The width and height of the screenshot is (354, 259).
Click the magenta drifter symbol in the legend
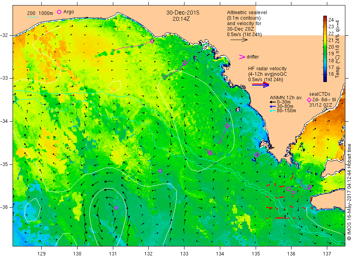[x=242, y=57]
